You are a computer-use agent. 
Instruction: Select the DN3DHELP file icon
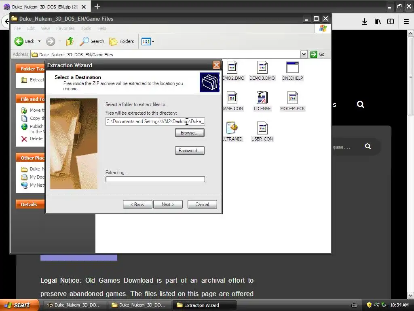293,68
